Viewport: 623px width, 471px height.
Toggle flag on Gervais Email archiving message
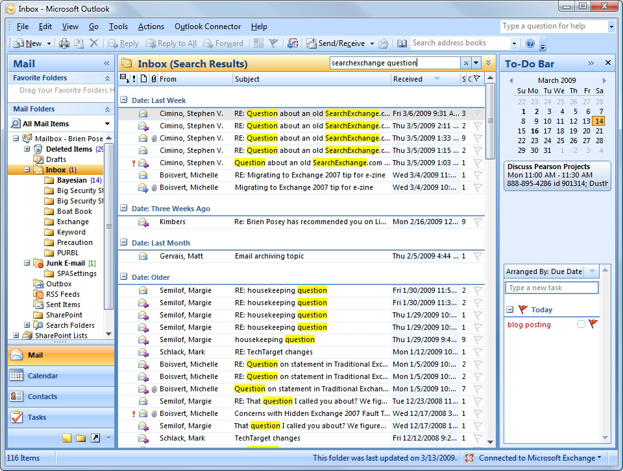pos(478,257)
